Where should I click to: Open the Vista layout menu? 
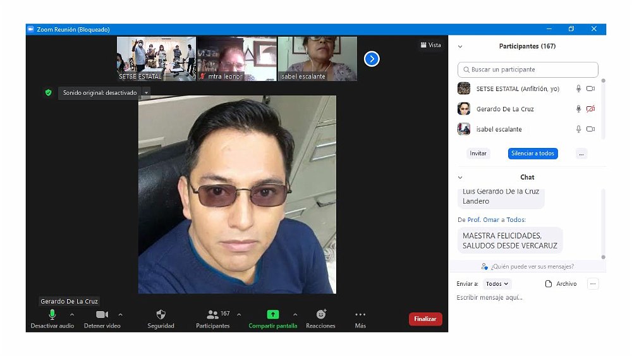tap(430, 45)
